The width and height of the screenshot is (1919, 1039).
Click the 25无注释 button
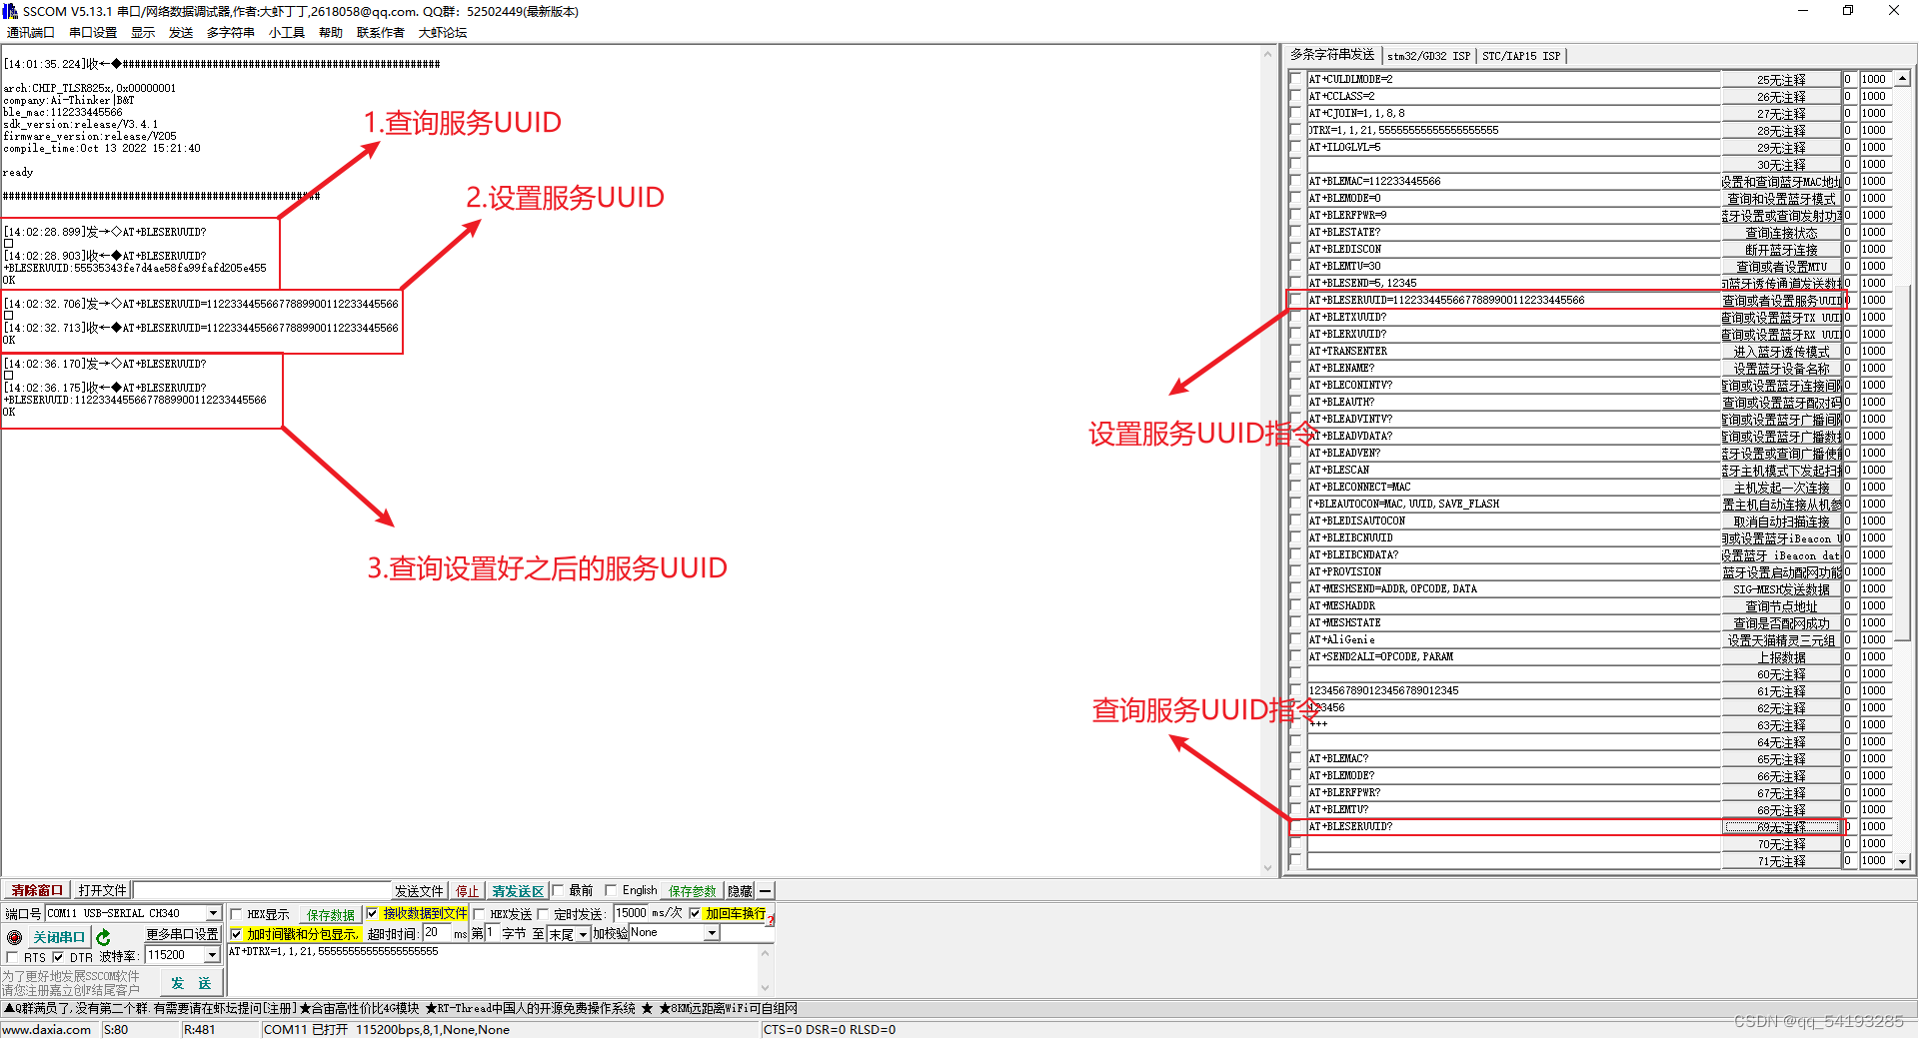1781,80
